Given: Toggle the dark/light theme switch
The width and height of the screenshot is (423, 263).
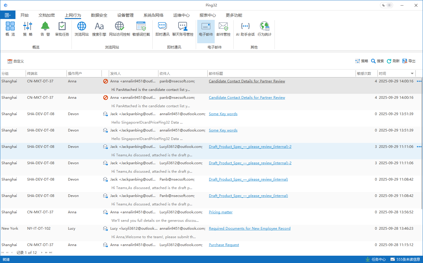Looking at the screenshot, I should click(x=387, y=5).
